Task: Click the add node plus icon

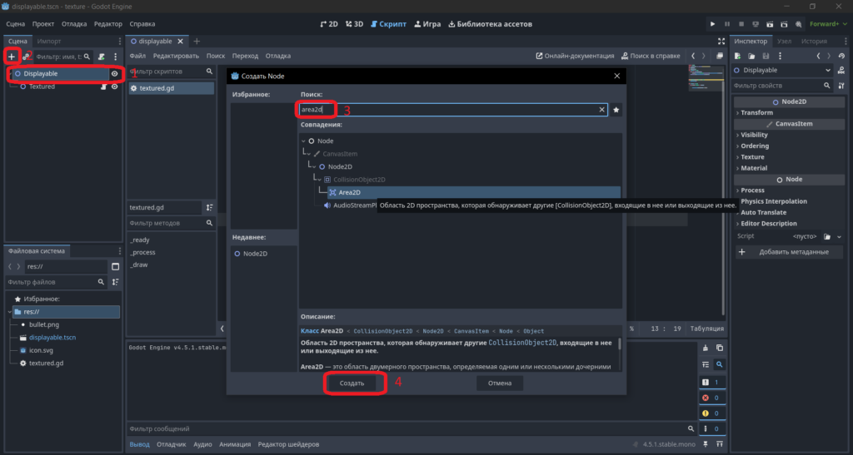Action: (x=12, y=57)
